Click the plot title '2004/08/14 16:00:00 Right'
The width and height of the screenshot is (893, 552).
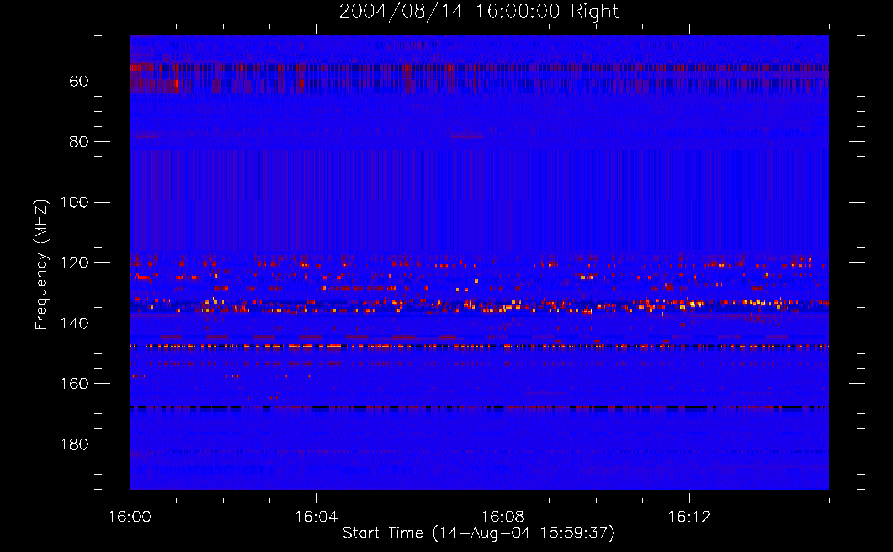click(479, 11)
